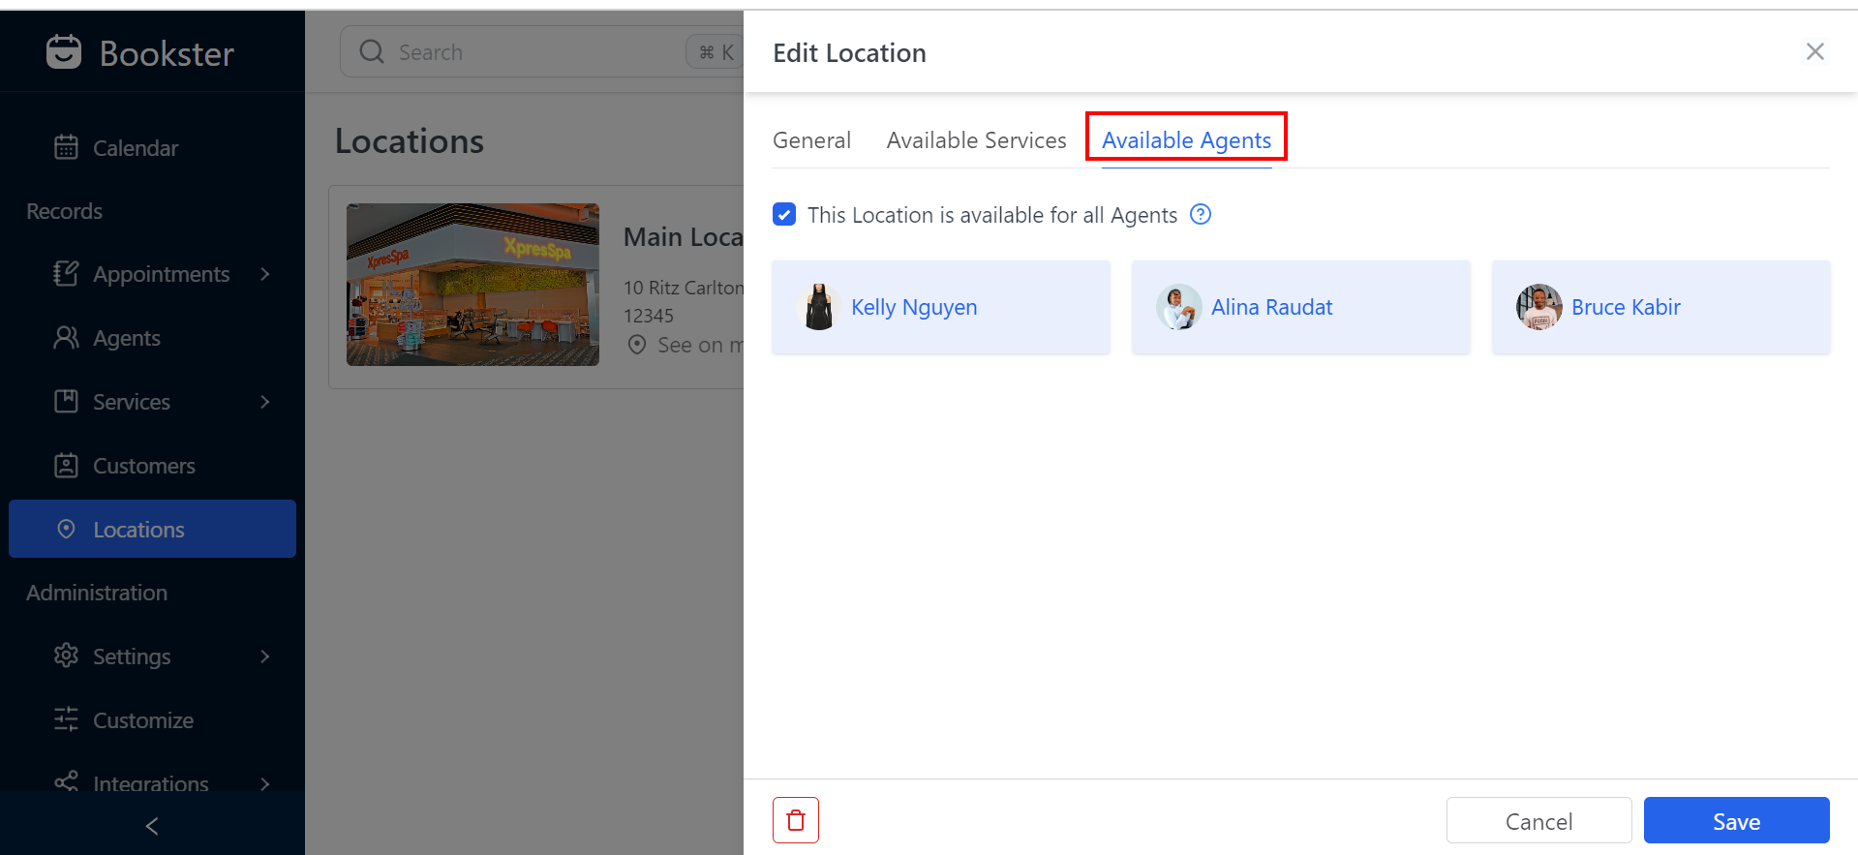Close the Edit Location panel
Viewport: 1858px width, 855px height.
coord(1814,52)
